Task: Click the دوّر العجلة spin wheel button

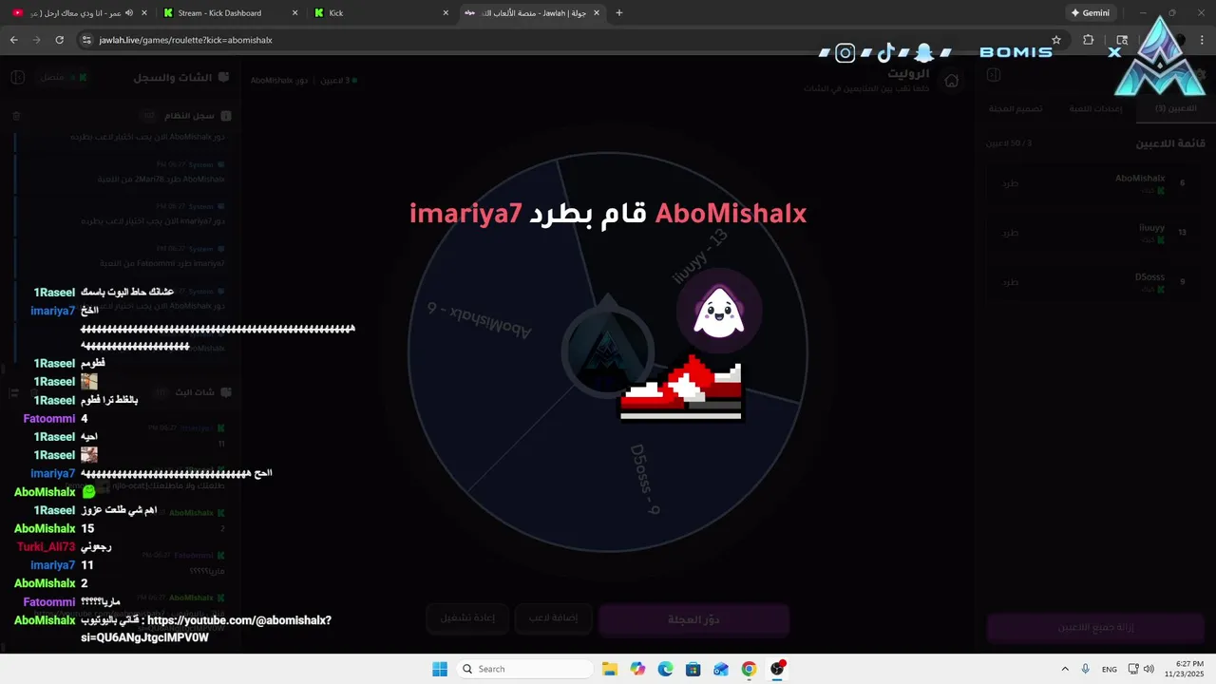Action: (x=694, y=619)
